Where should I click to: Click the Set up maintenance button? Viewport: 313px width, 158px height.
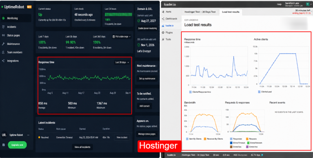pos(147,79)
